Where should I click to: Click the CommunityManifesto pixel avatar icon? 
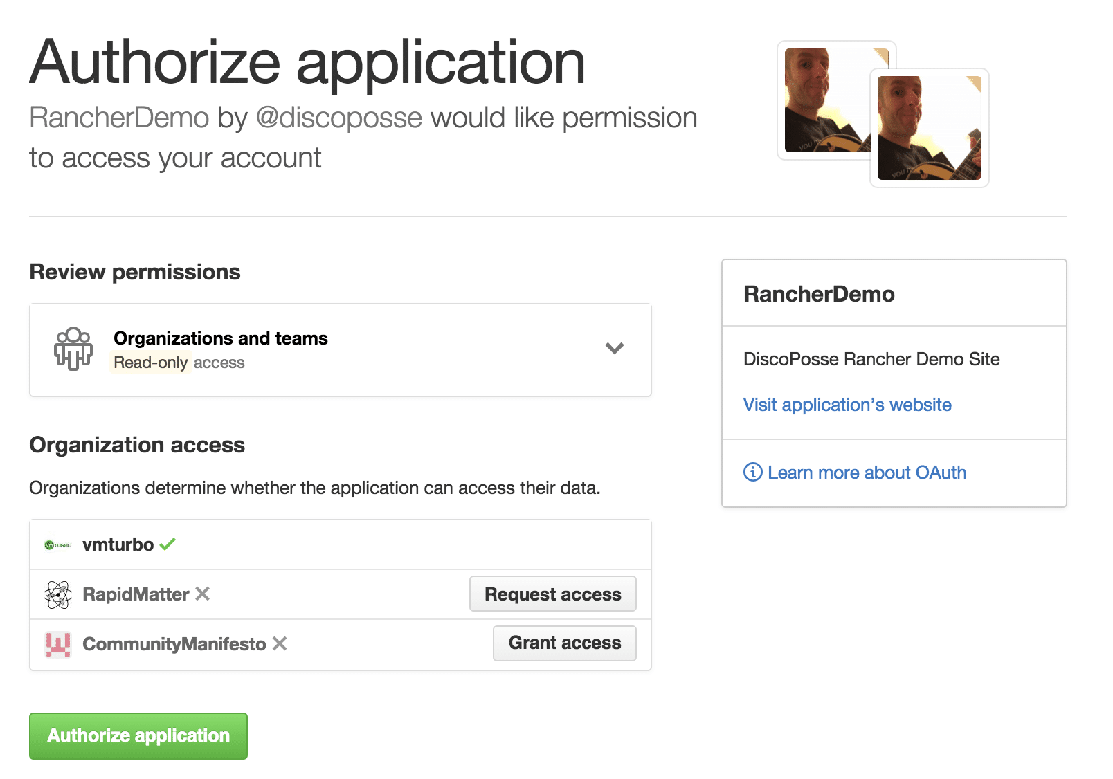coord(58,644)
